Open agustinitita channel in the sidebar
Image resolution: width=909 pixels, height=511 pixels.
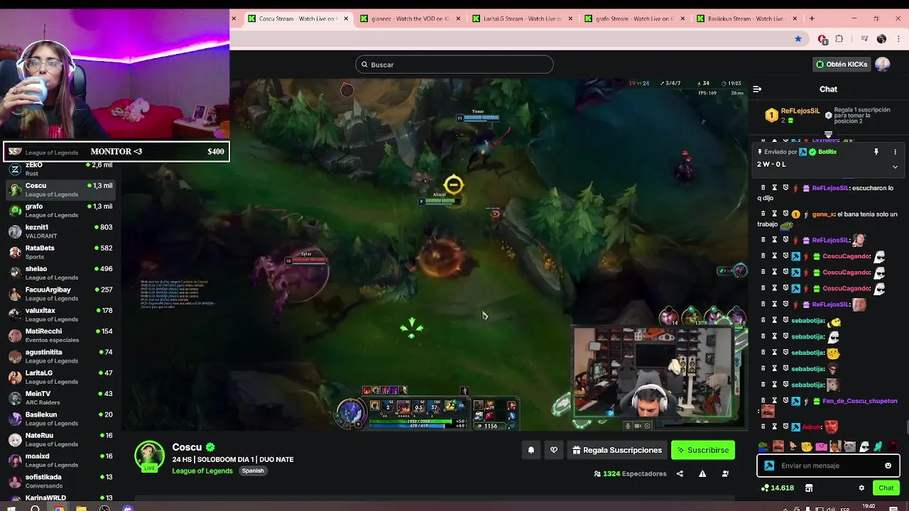(x=60, y=356)
